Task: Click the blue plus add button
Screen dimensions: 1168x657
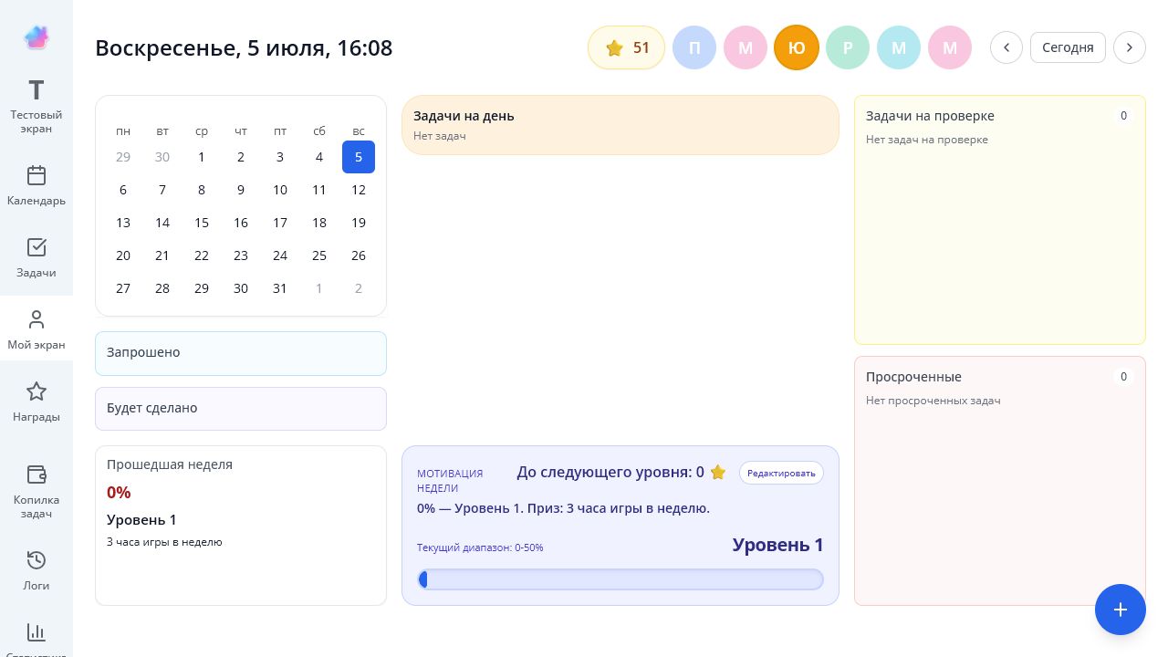Action: pos(1121,610)
